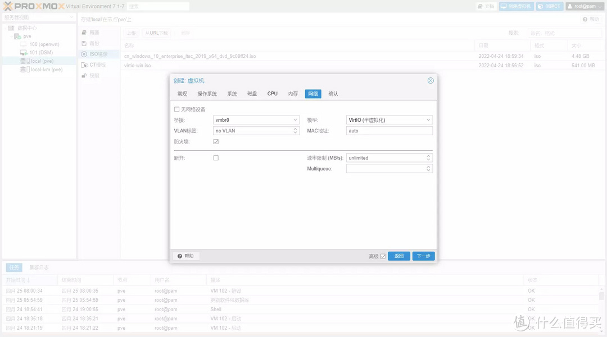The height and width of the screenshot is (337, 607).
Task: Toggle the disconnect checkbox
Action: click(x=216, y=158)
